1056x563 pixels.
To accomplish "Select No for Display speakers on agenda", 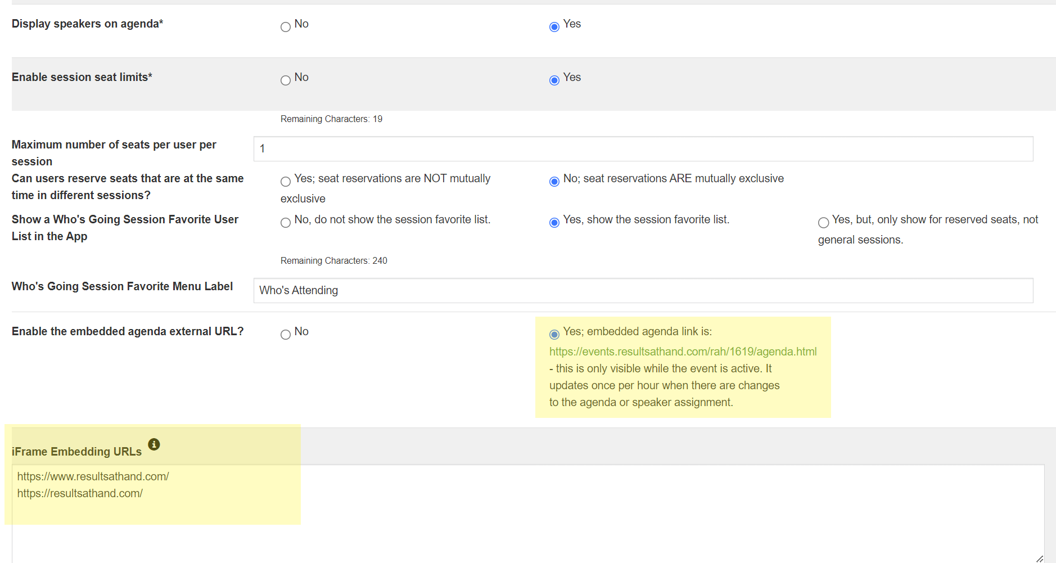I will point(286,27).
